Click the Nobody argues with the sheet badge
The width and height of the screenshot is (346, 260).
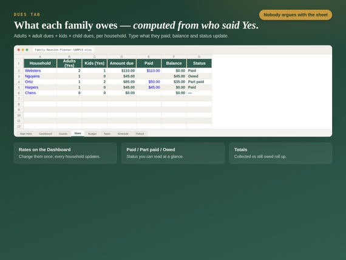(296, 15)
